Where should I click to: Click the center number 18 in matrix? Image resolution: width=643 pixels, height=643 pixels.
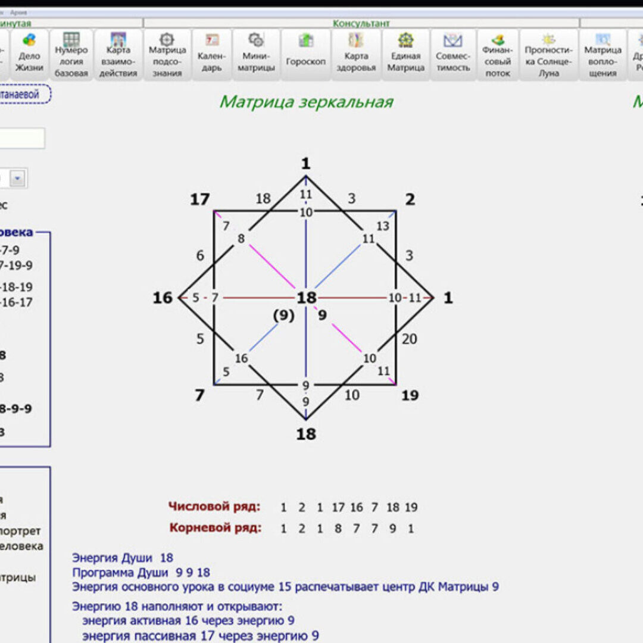tap(306, 298)
